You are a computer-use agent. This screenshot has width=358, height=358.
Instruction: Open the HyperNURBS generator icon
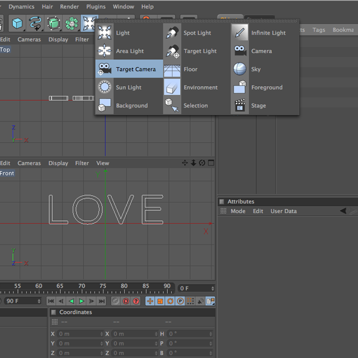point(54,23)
